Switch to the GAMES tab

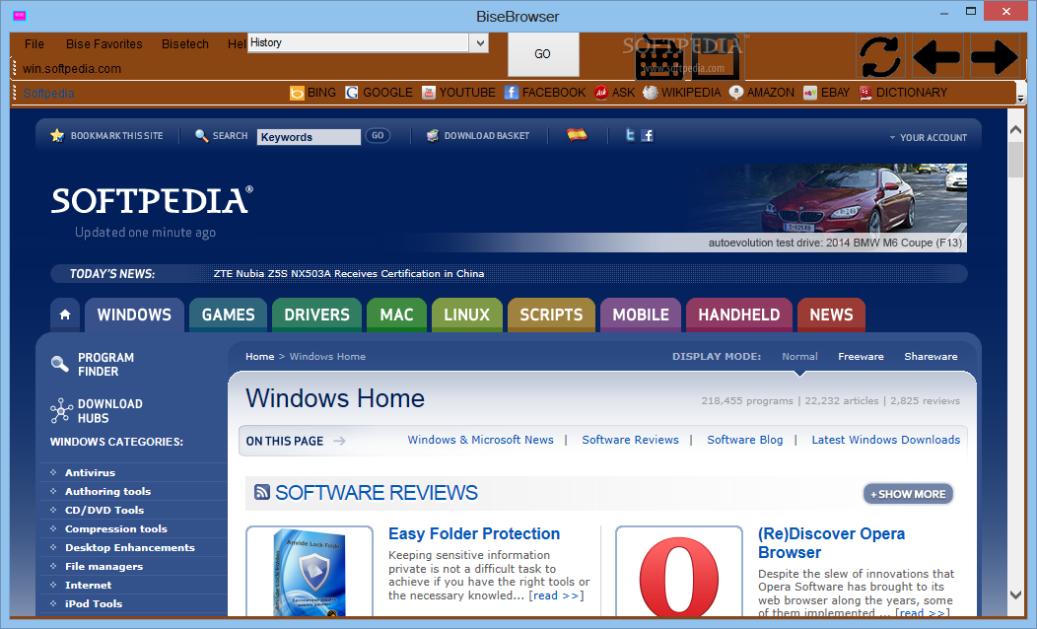[228, 314]
